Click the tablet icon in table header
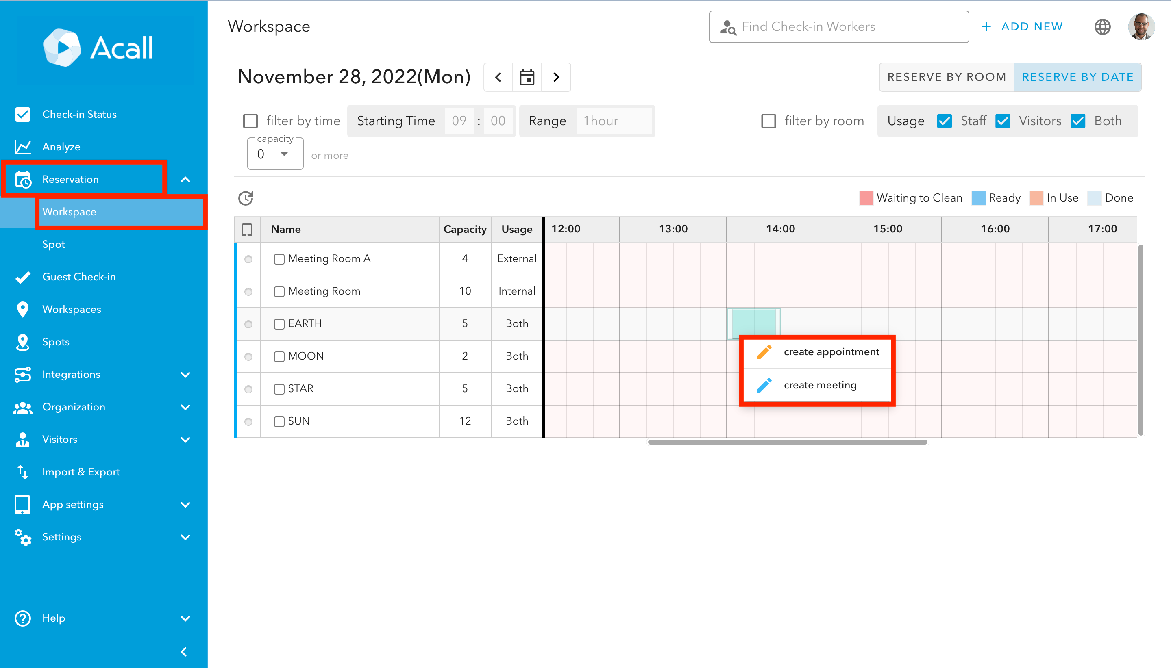This screenshot has height=668, width=1171. 247,230
